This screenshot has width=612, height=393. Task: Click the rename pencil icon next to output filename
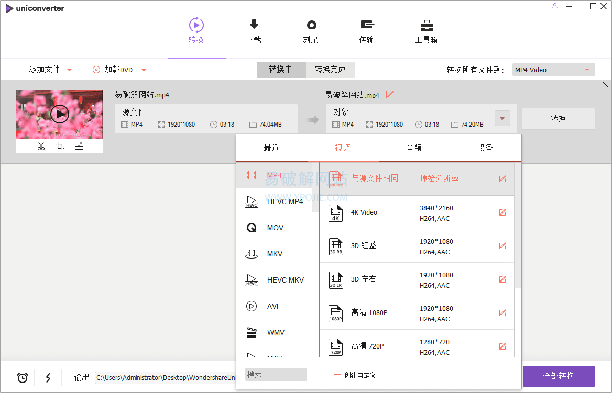tap(390, 94)
